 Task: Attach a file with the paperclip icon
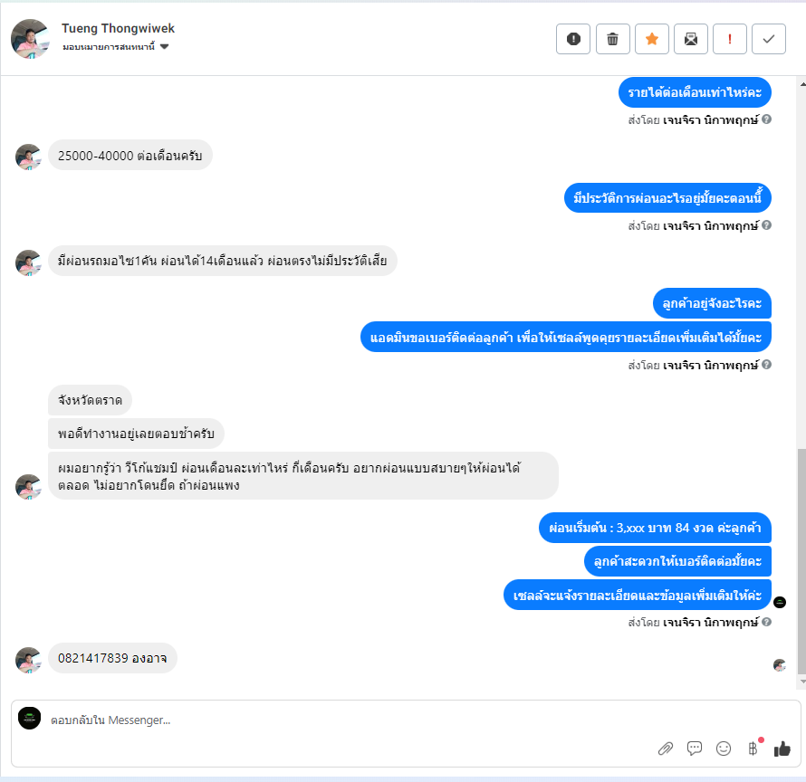[665, 749]
